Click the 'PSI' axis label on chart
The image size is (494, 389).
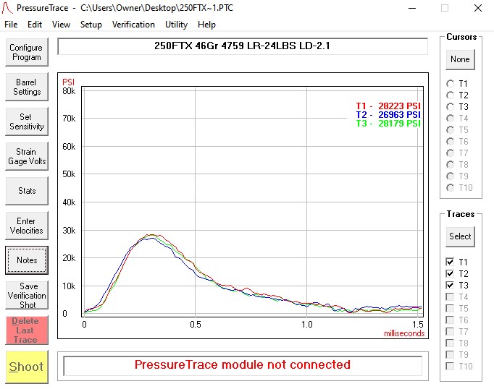68,82
